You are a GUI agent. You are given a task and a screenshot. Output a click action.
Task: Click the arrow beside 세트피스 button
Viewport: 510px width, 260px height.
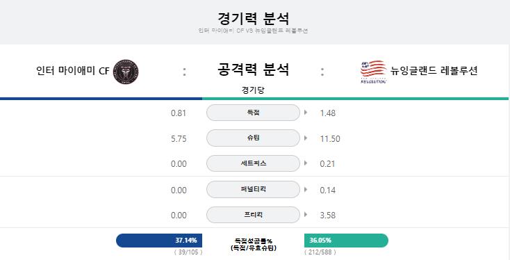pyautogui.click(x=306, y=163)
